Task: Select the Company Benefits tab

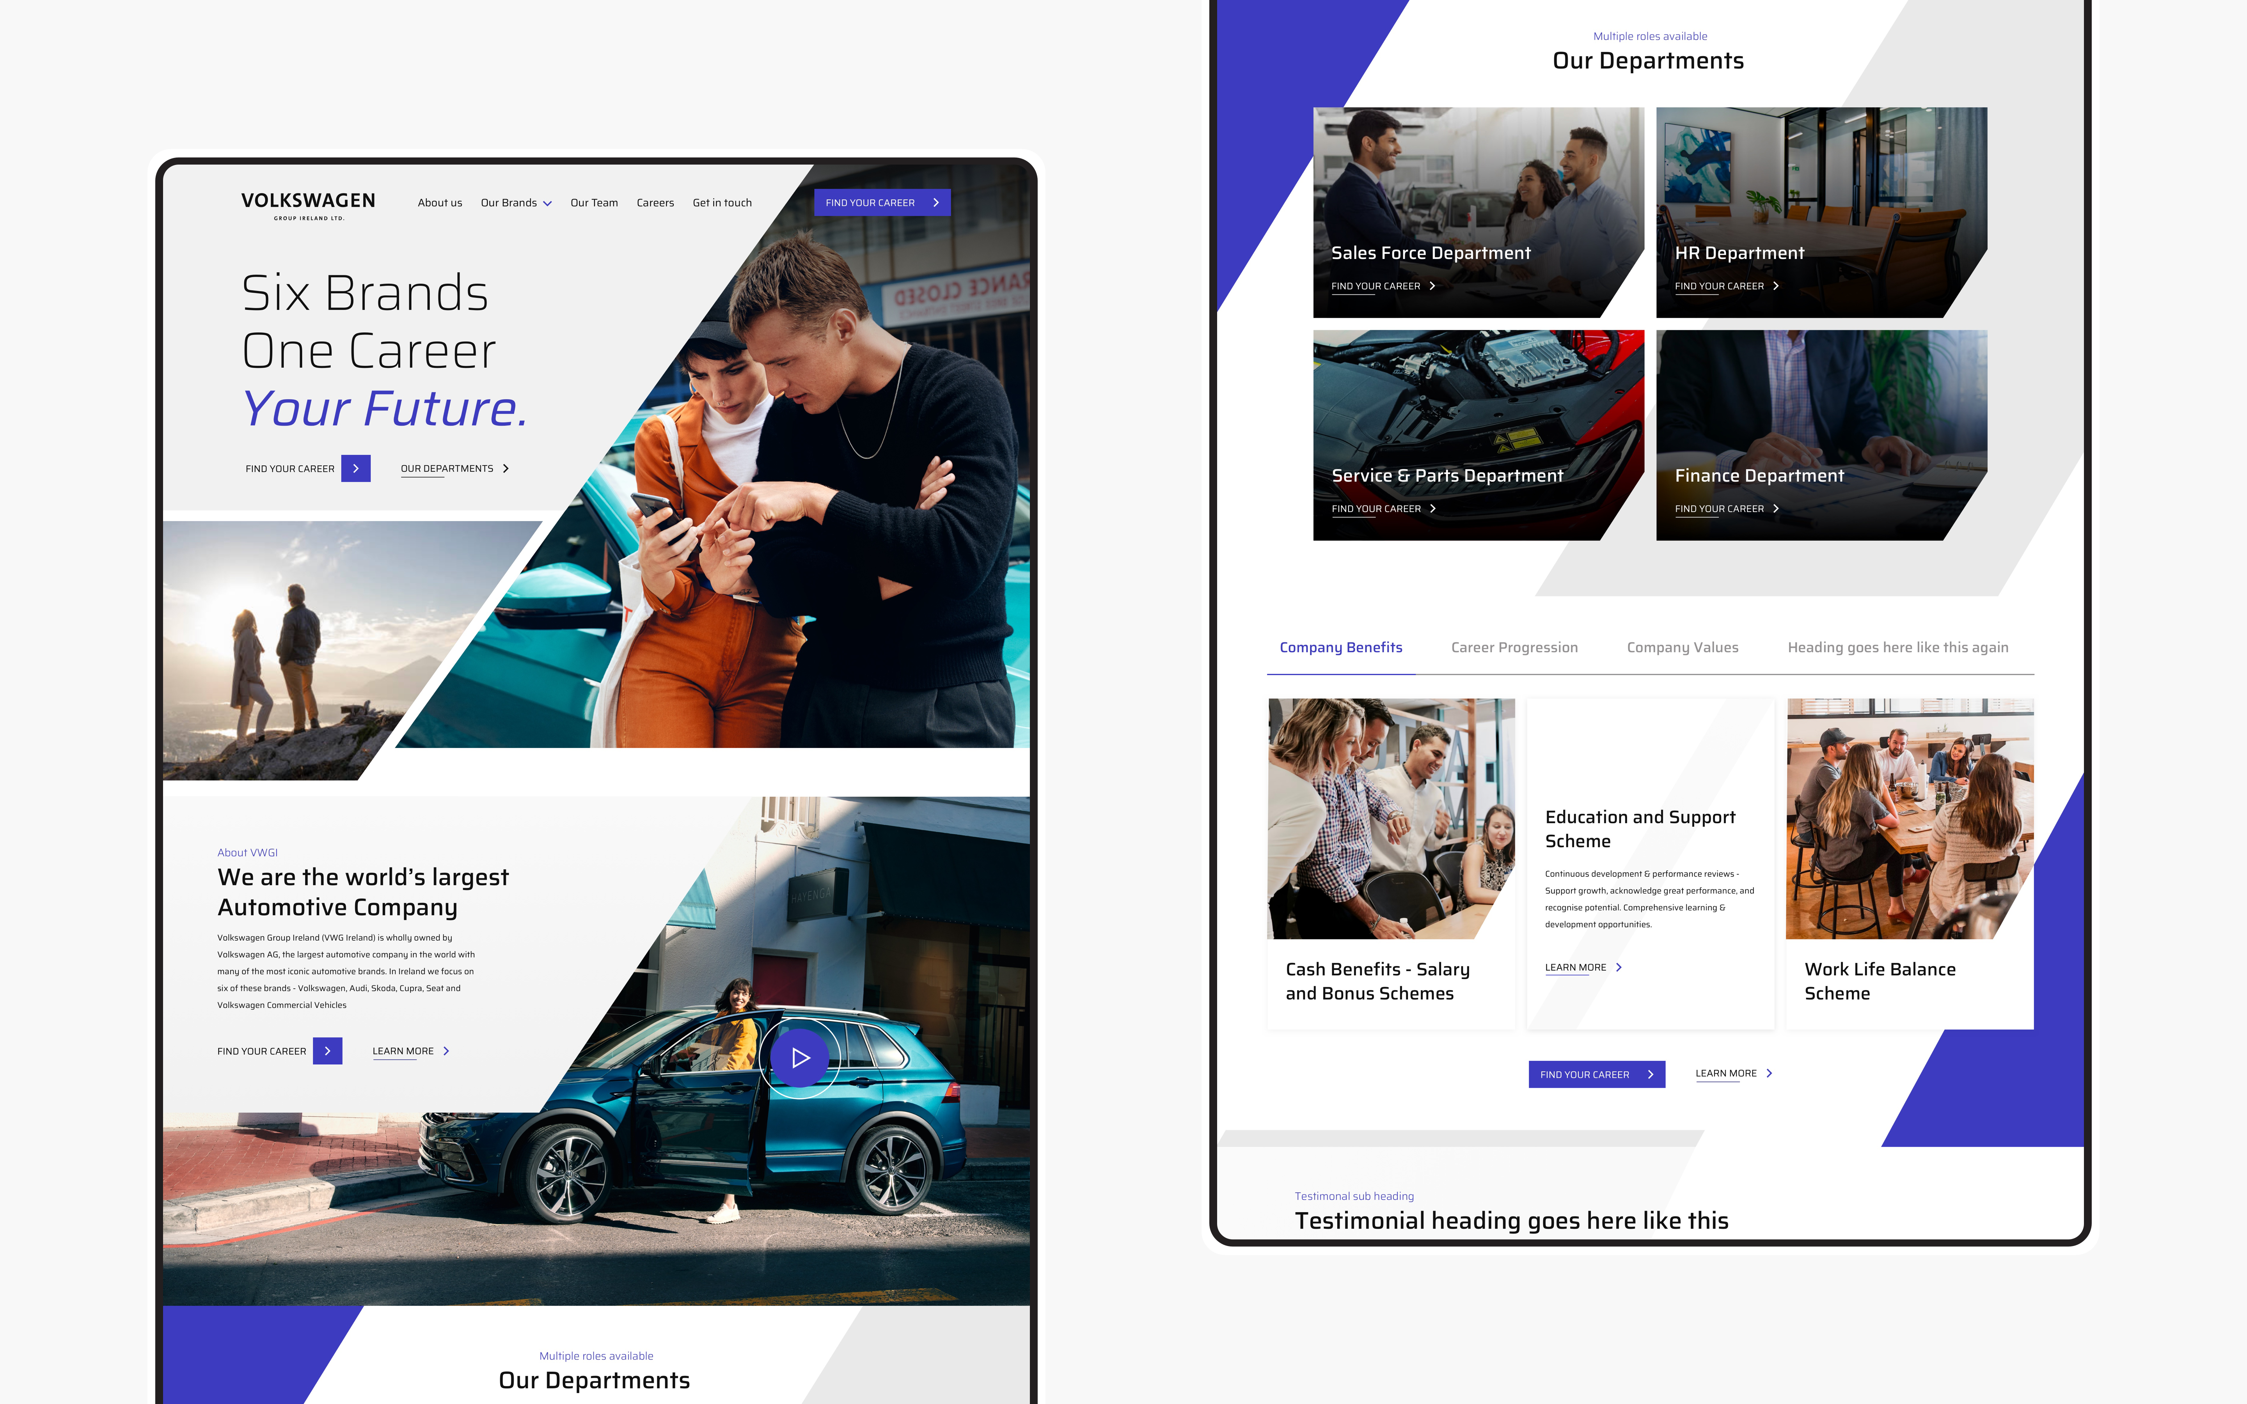Action: tap(1341, 647)
